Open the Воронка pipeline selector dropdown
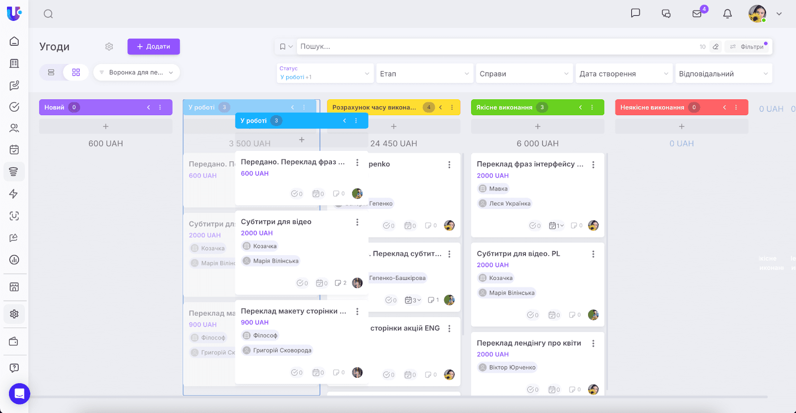The height and width of the screenshot is (413, 796). pos(136,72)
